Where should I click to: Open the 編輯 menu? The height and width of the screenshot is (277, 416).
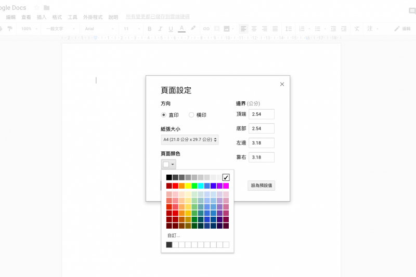point(11,17)
